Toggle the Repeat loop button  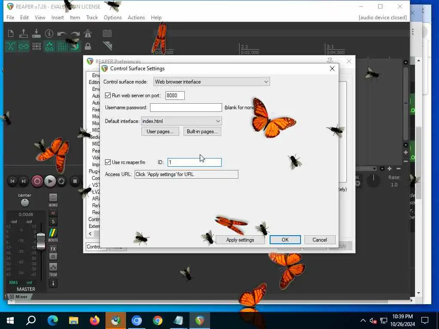[x=61, y=181]
